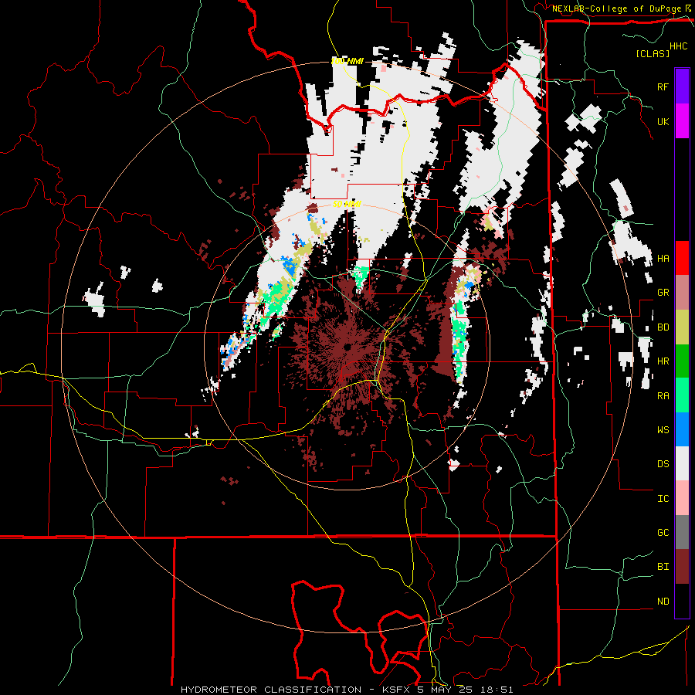This screenshot has height=695, width=695.
Task: Click the GR legend label
Action: [663, 293]
